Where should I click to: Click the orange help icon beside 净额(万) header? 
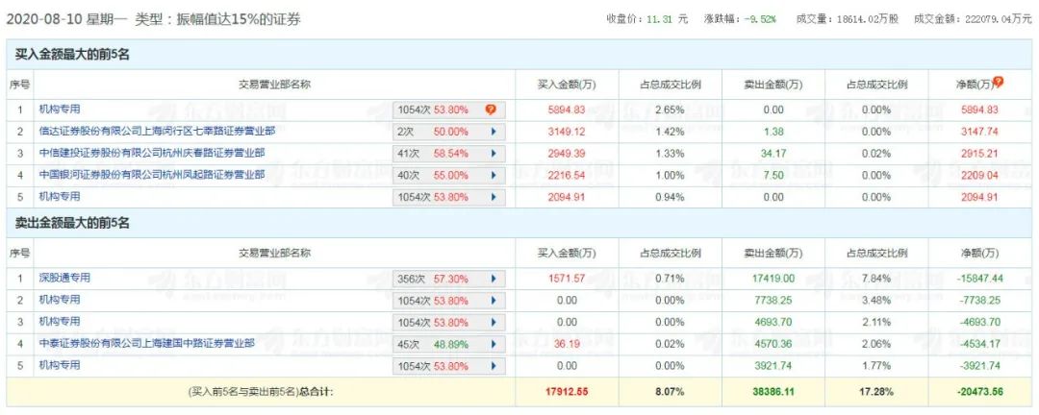[x=999, y=83]
